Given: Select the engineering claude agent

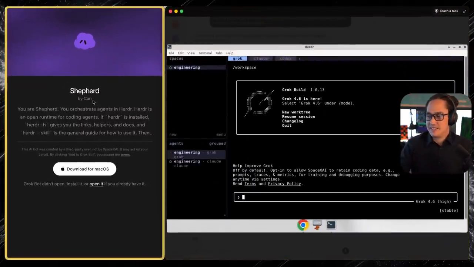Looking at the screenshot, I should (197, 164).
